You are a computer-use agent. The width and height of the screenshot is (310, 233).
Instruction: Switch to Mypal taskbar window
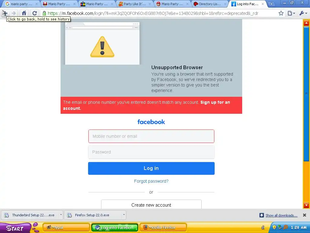[x=66, y=228]
